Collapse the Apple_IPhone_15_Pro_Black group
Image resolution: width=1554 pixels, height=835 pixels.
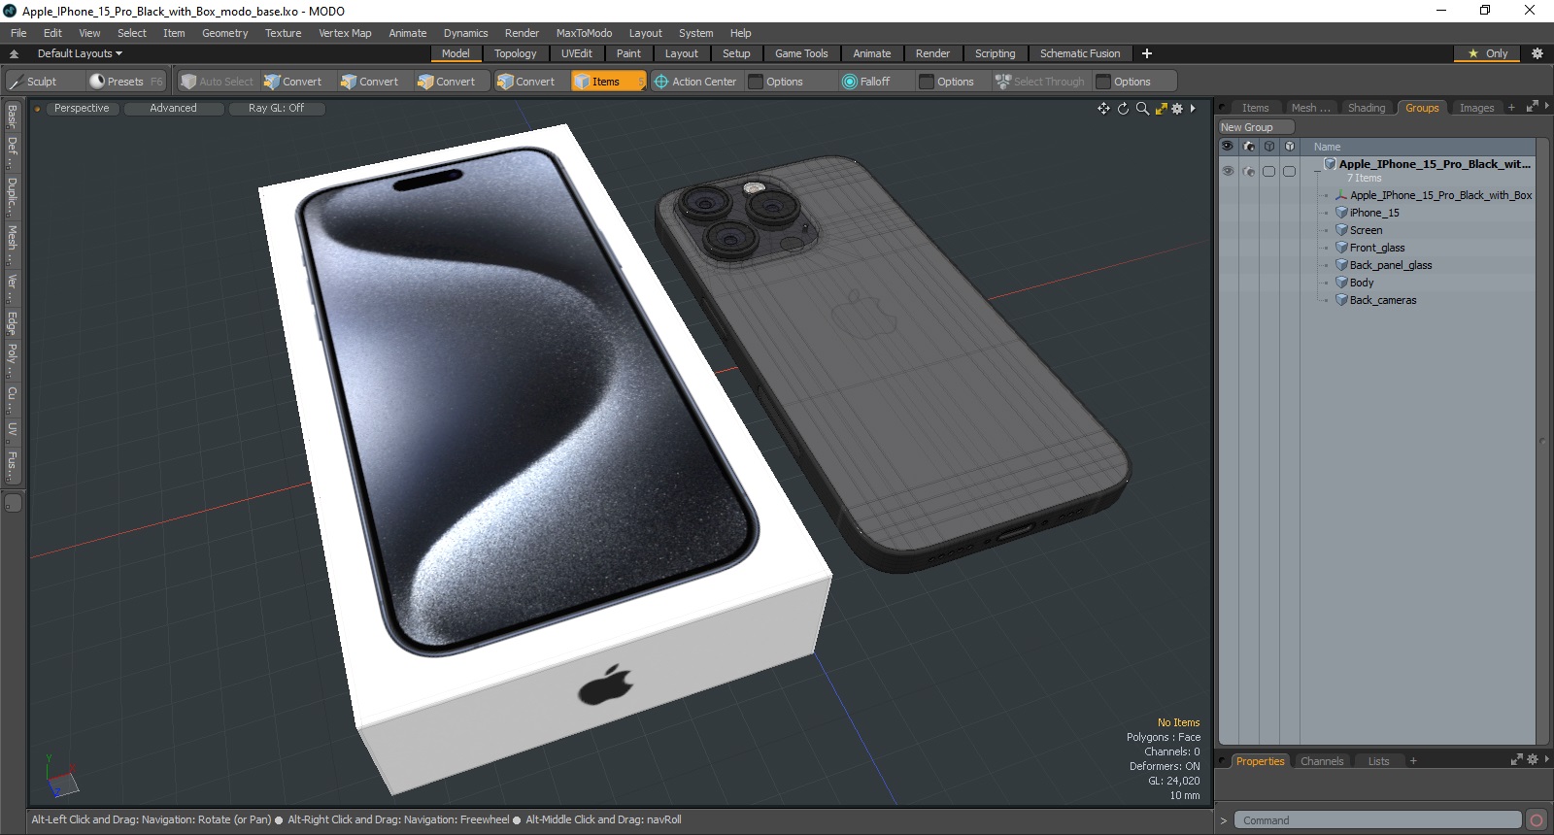click(x=1318, y=170)
